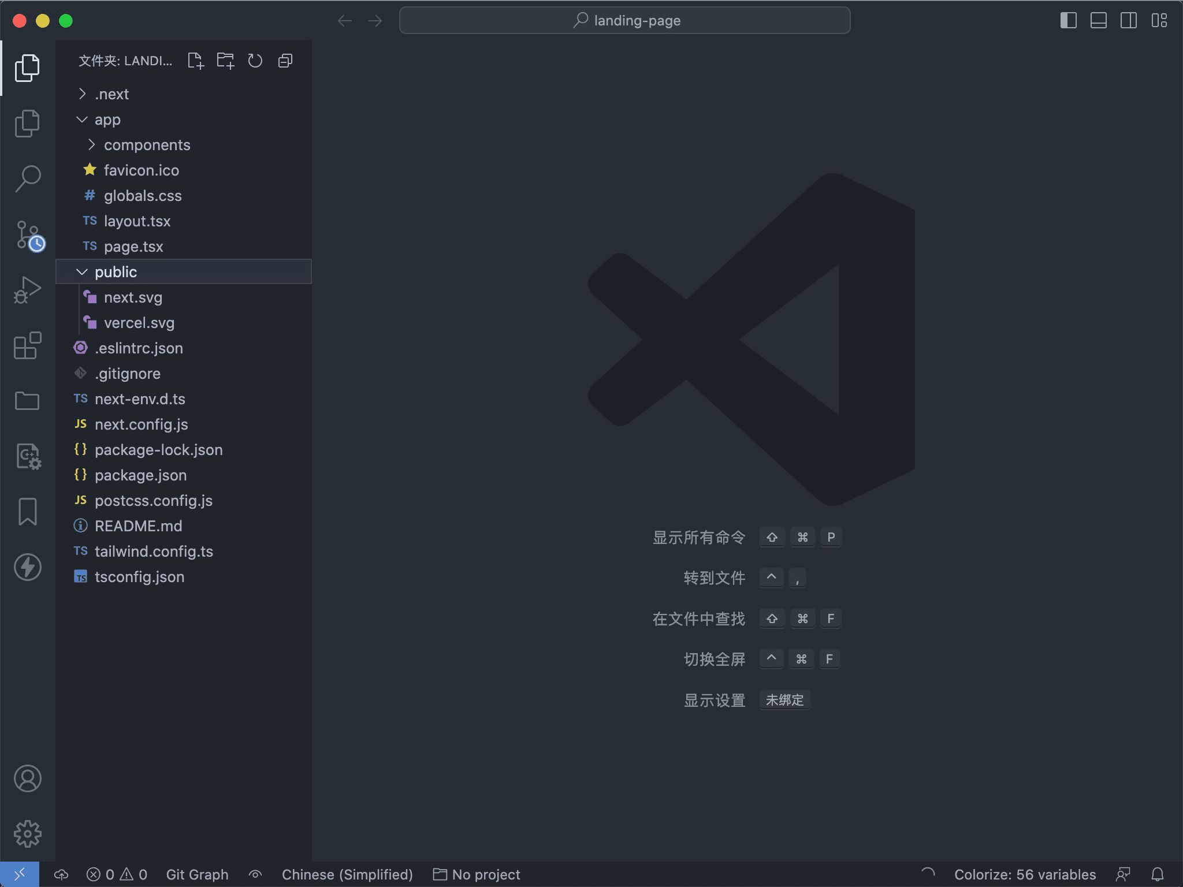Open page.tsx file

click(184, 247)
